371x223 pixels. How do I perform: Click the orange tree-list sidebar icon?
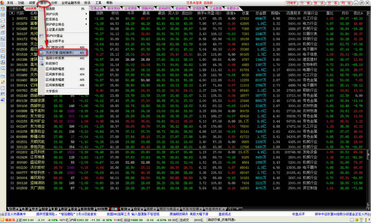[3, 44]
